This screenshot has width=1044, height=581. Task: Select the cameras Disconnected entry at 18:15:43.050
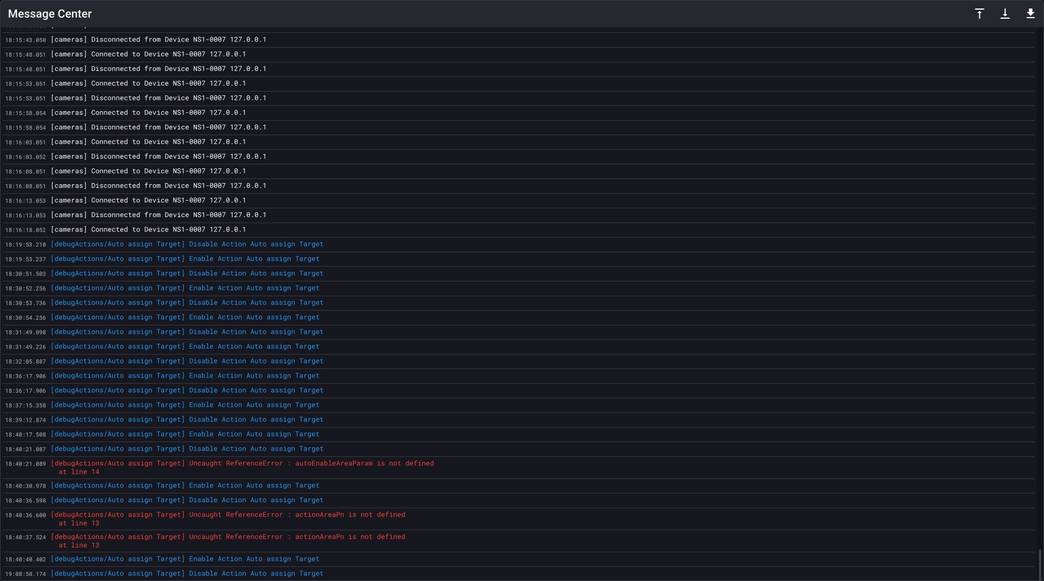coord(158,40)
